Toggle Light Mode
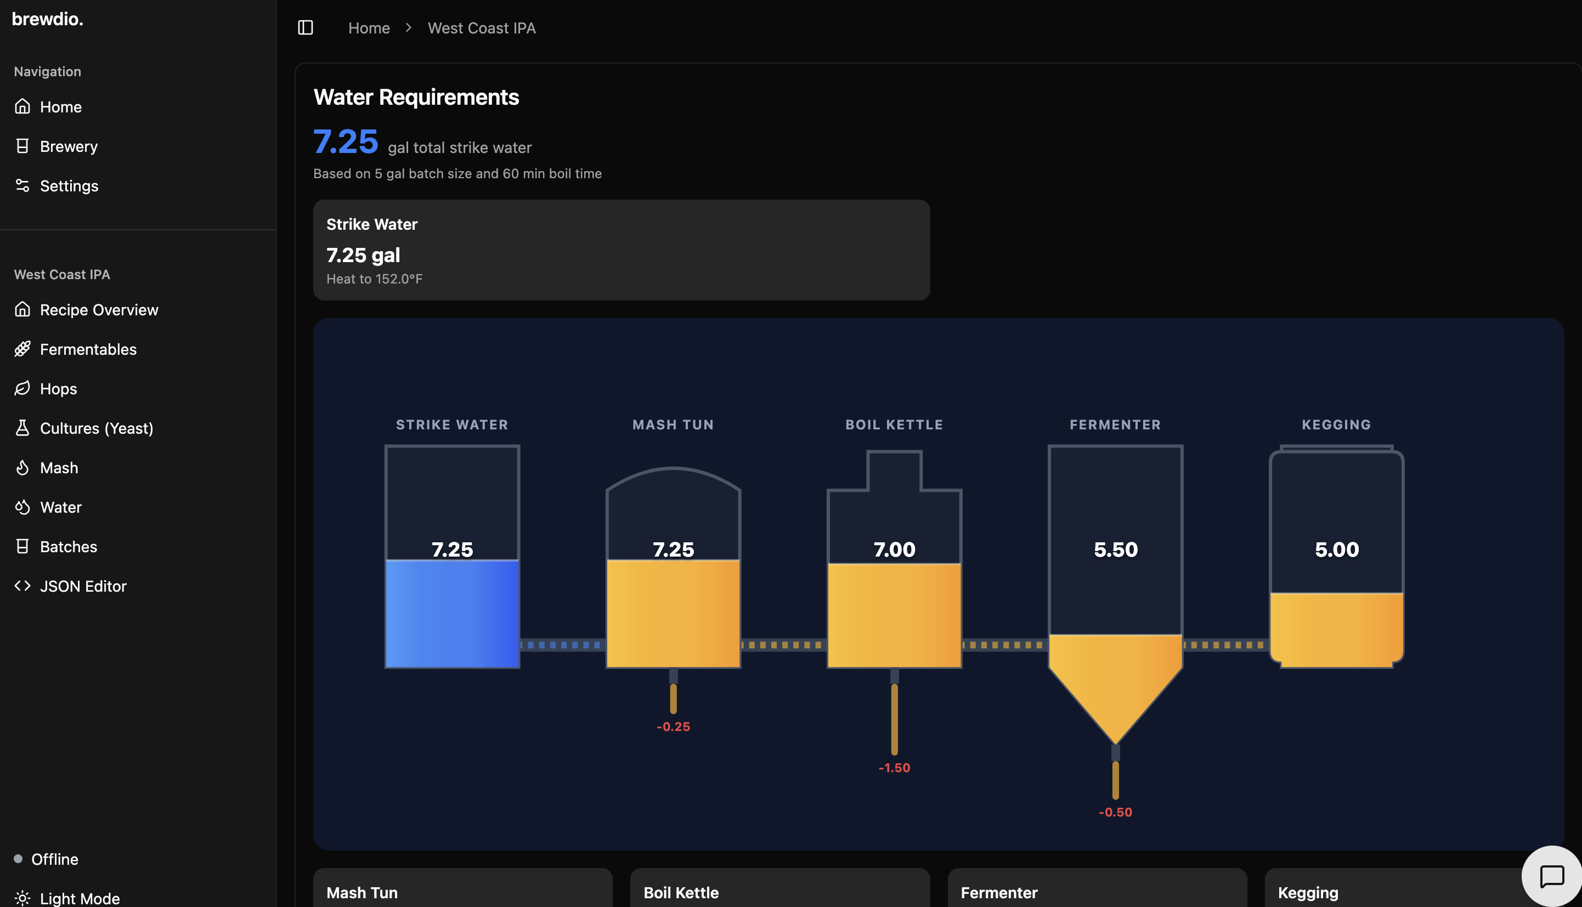This screenshot has height=907, width=1582. [x=66, y=898]
